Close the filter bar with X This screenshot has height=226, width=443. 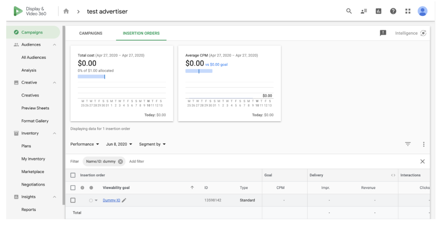pos(422,161)
